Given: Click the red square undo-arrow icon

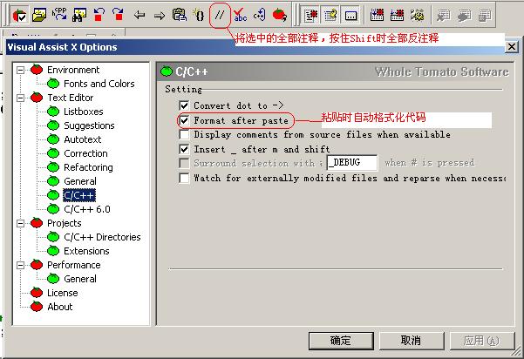Looking at the screenshot, I should [99, 15].
